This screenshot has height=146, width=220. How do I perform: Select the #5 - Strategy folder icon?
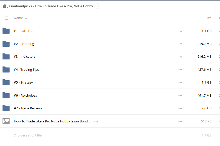[x=6, y=83]
